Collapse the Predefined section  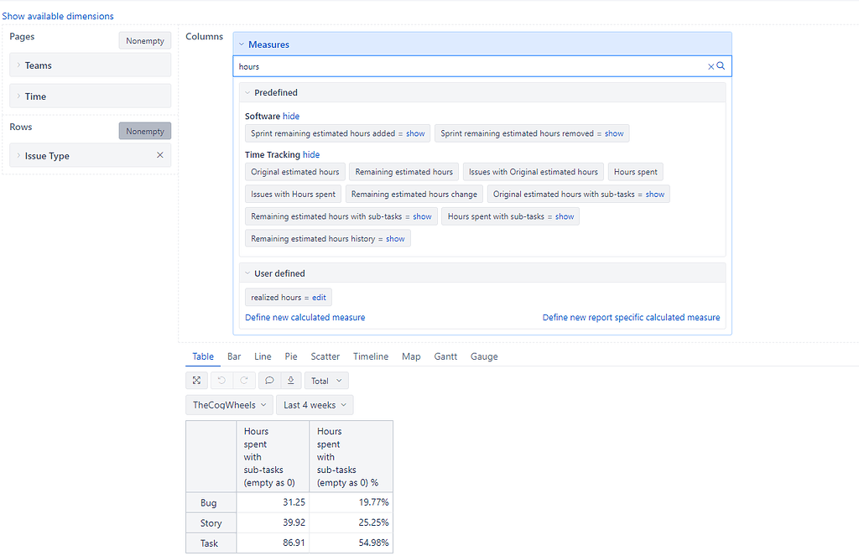(x=247, y=93)
